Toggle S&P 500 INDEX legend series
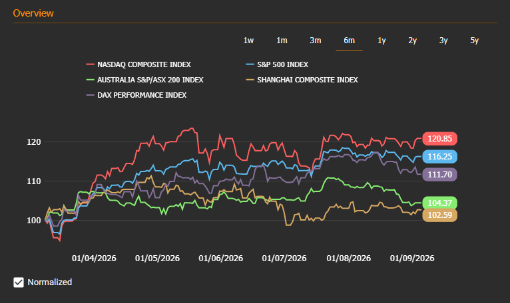The image size is (510, 303). [x=277, y=64]
